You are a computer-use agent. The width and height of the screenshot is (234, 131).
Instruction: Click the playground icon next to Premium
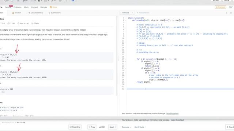pyautogui.click(x=231, y=7)
